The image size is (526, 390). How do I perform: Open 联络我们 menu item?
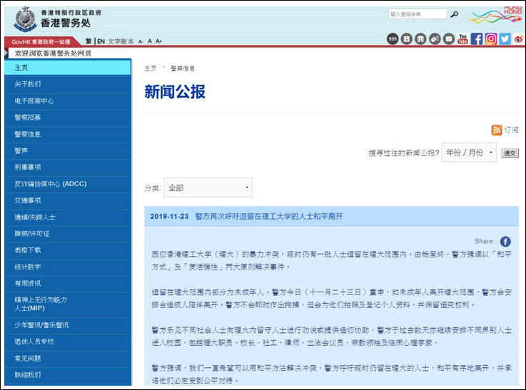coord(68,375)
